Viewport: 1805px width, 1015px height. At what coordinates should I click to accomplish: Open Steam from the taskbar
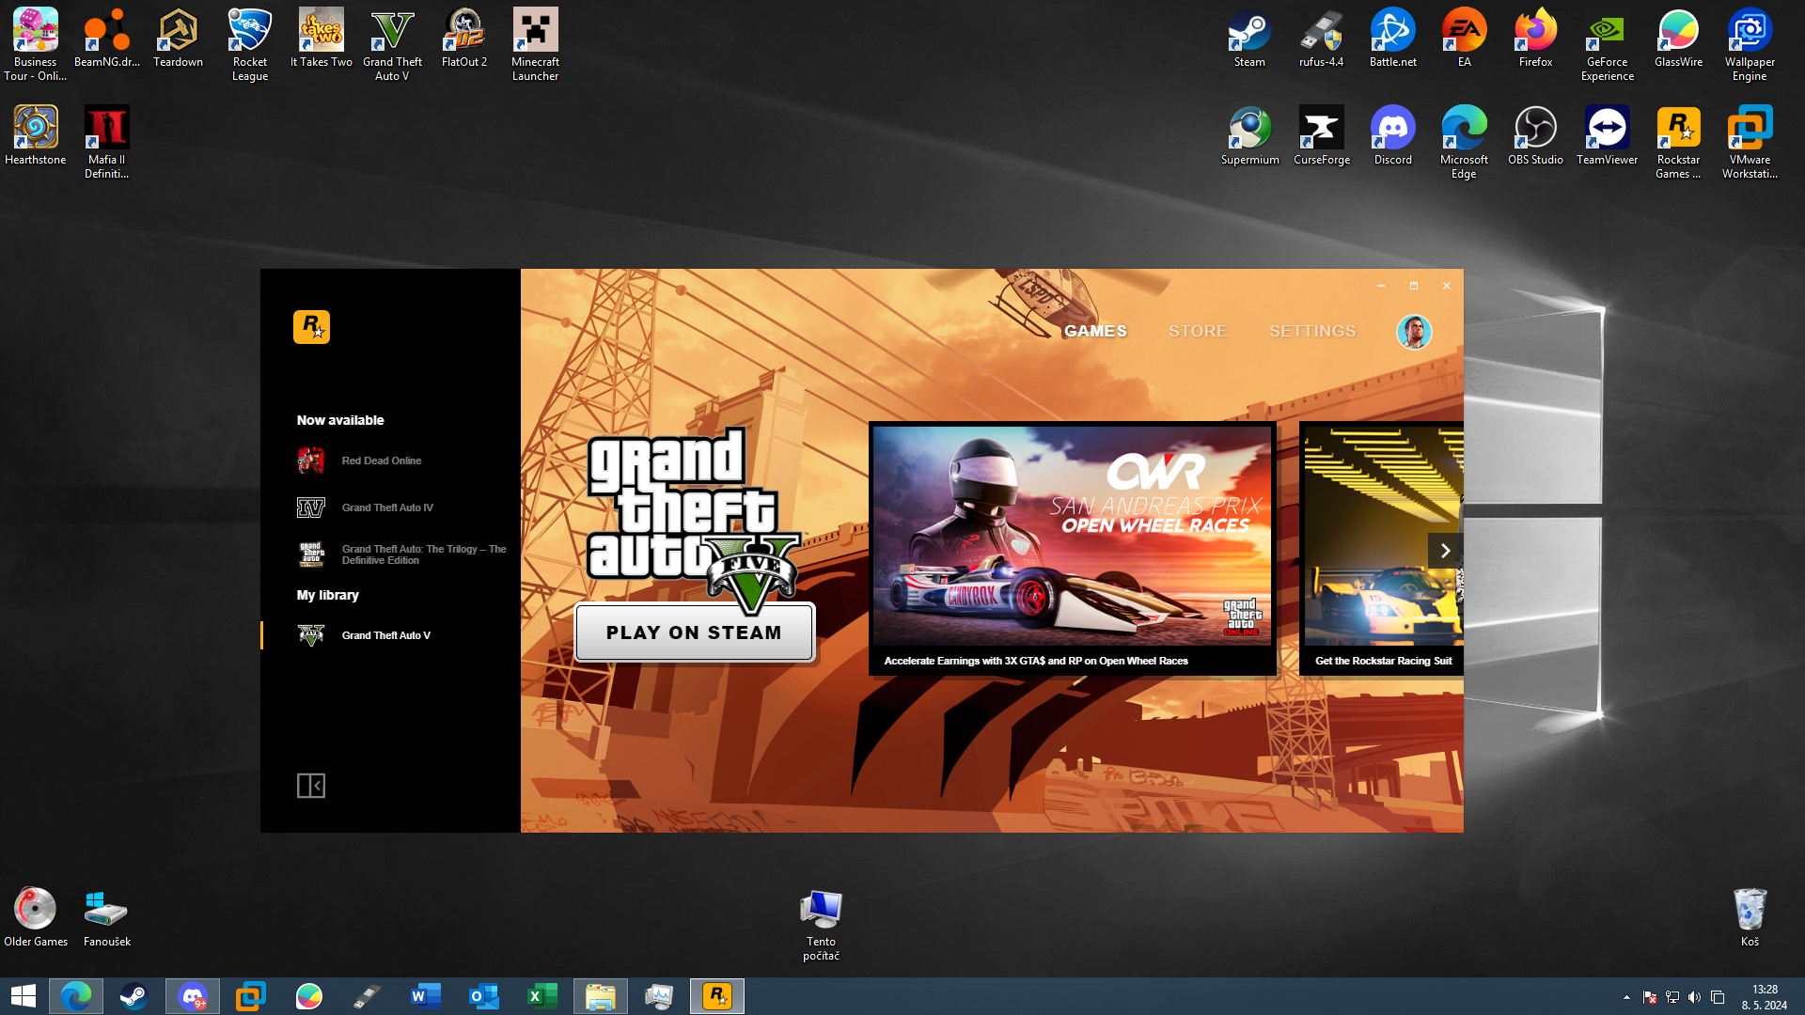click(133, 996)
